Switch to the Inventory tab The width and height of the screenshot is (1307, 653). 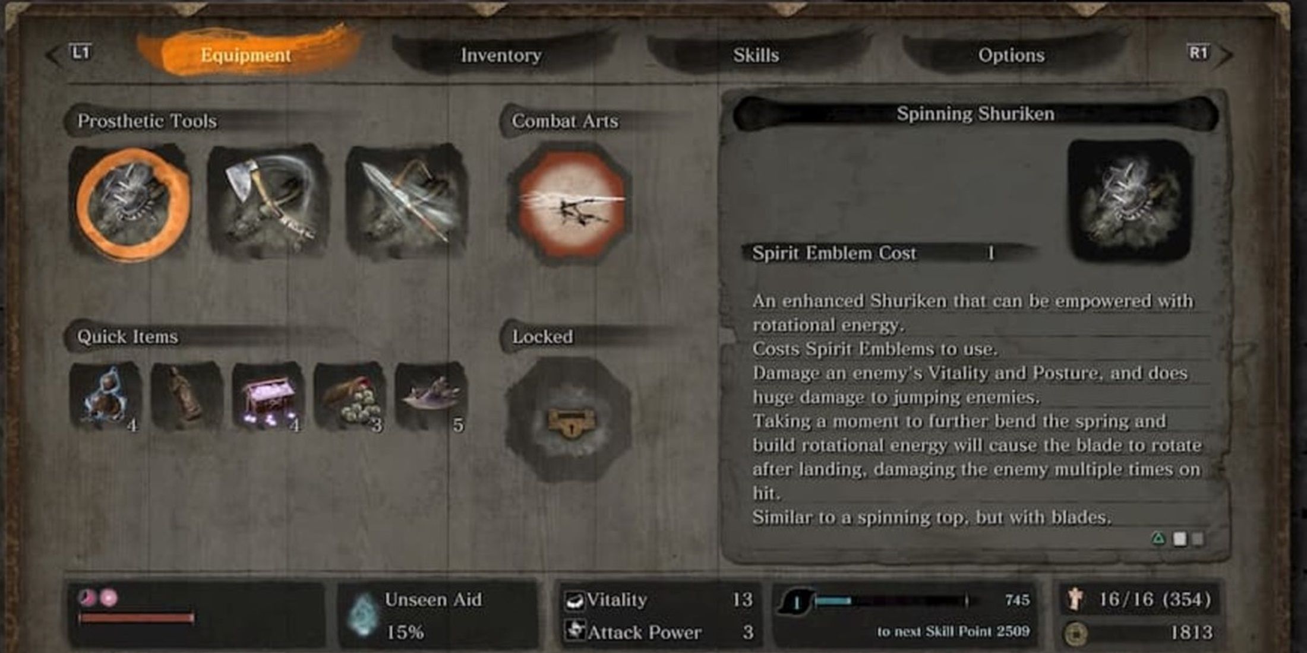pos(501,55)
